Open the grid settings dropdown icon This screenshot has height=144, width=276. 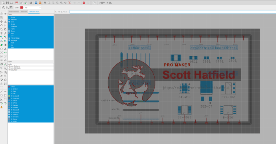click(7, 8)
